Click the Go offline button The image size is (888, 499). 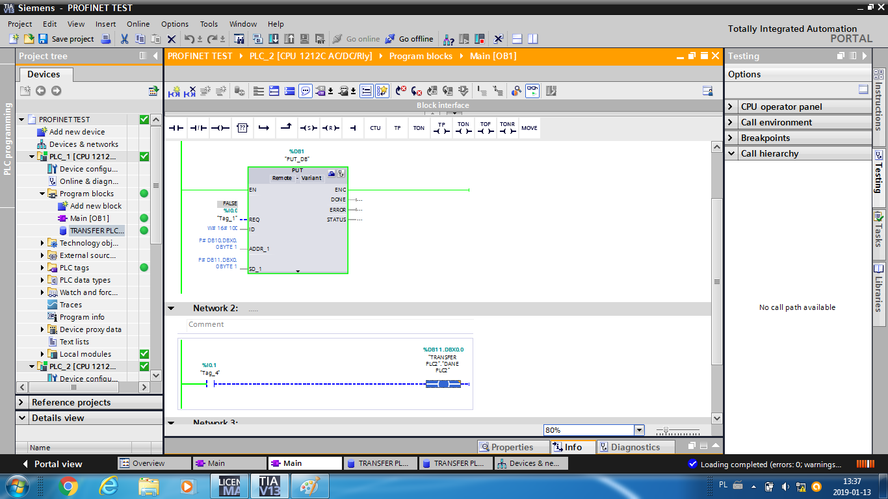[x=409, y=39]
